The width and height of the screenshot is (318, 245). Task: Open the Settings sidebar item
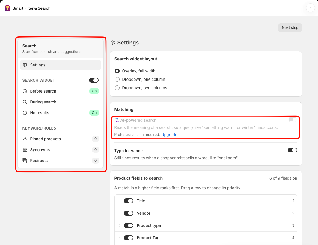tap(61, 65)
